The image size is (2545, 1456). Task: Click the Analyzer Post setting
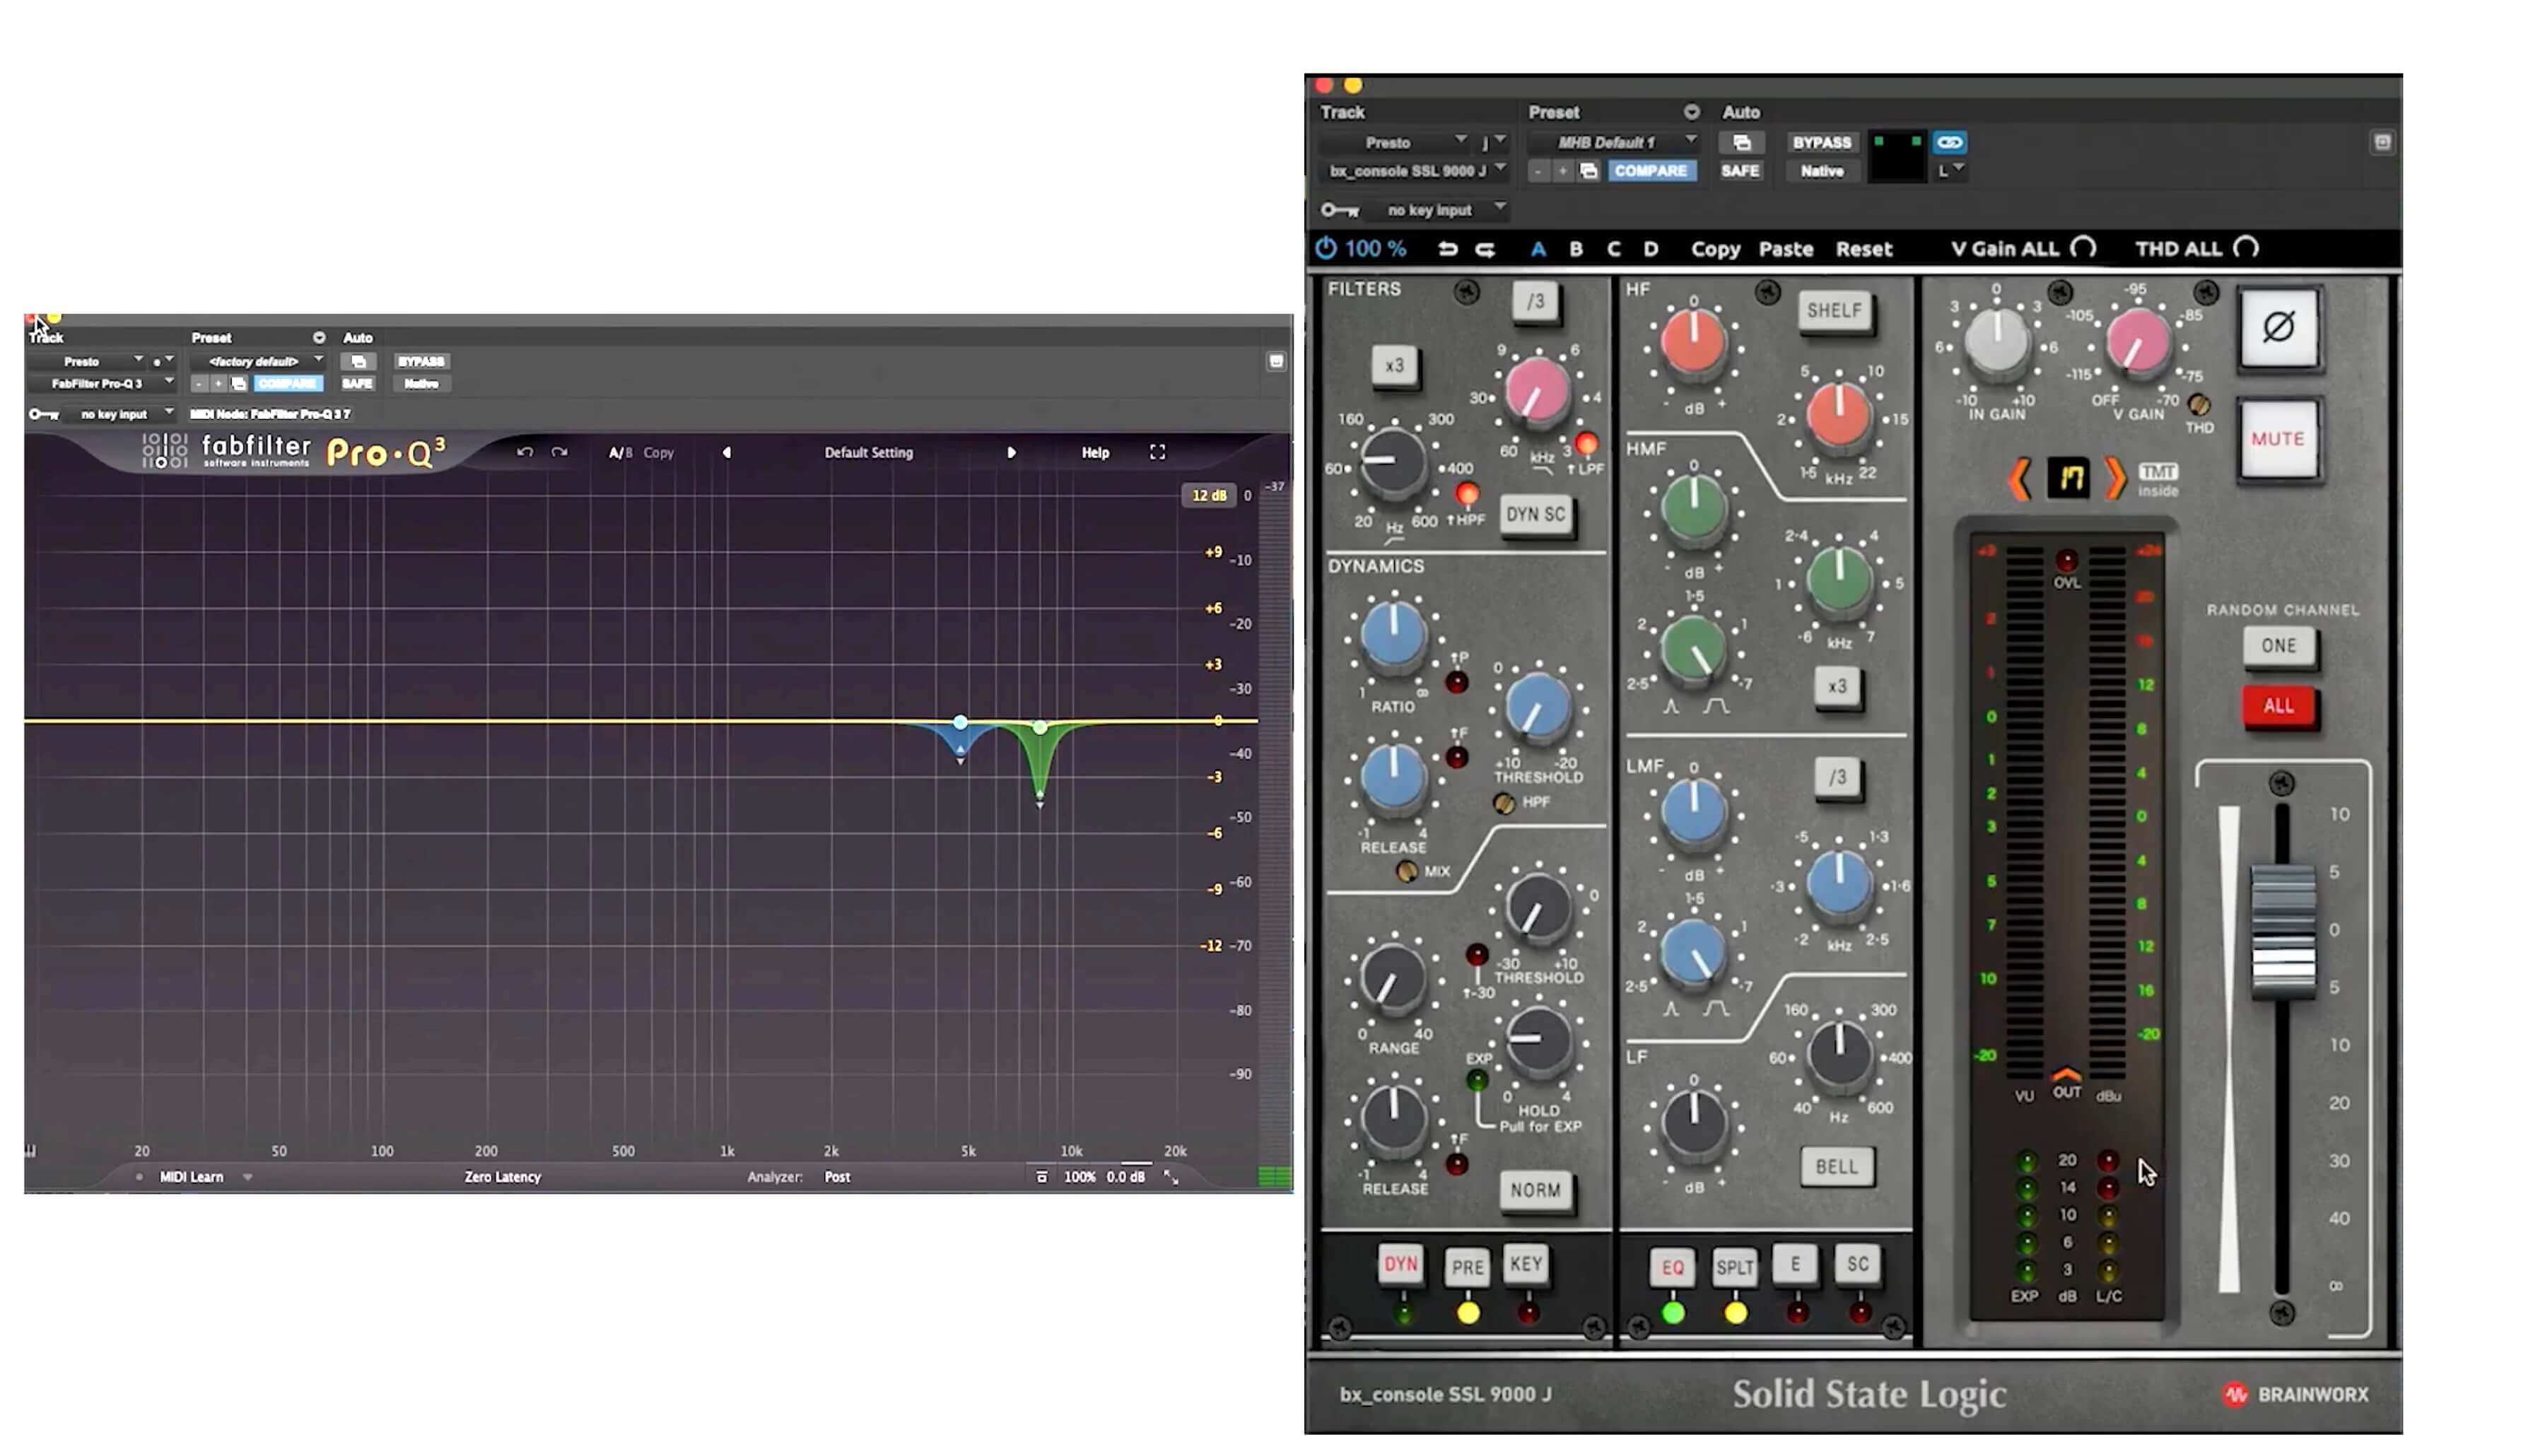pyautogui.click(x=837, y=1177)
